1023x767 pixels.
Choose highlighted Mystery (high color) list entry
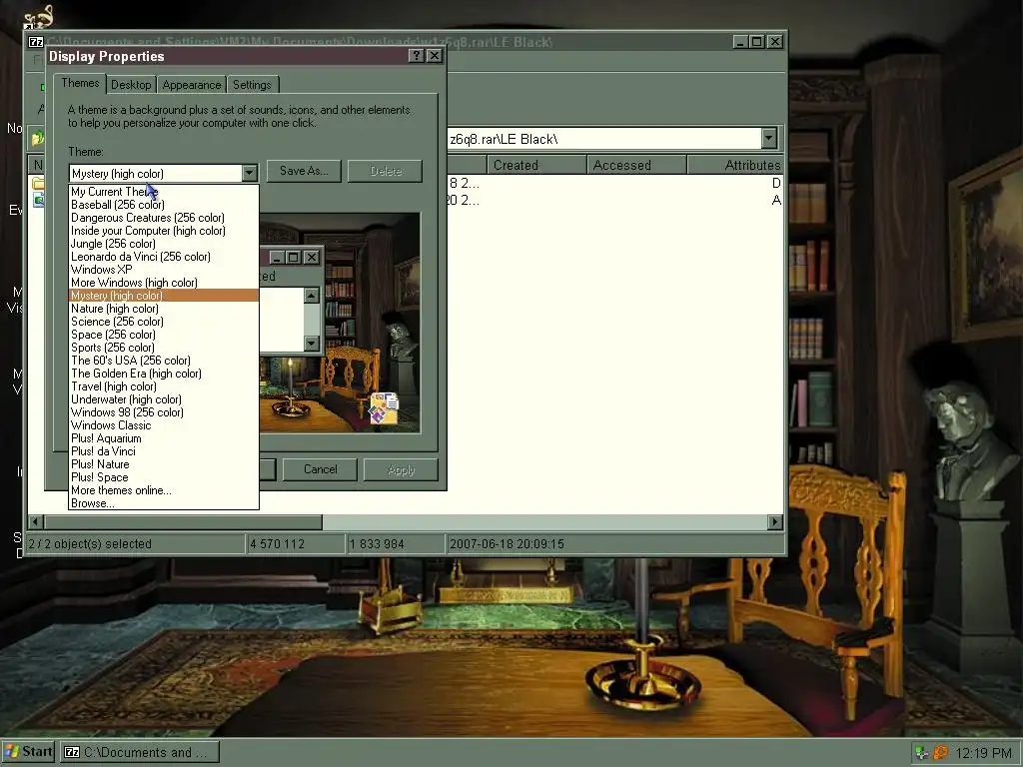[164, 296]
